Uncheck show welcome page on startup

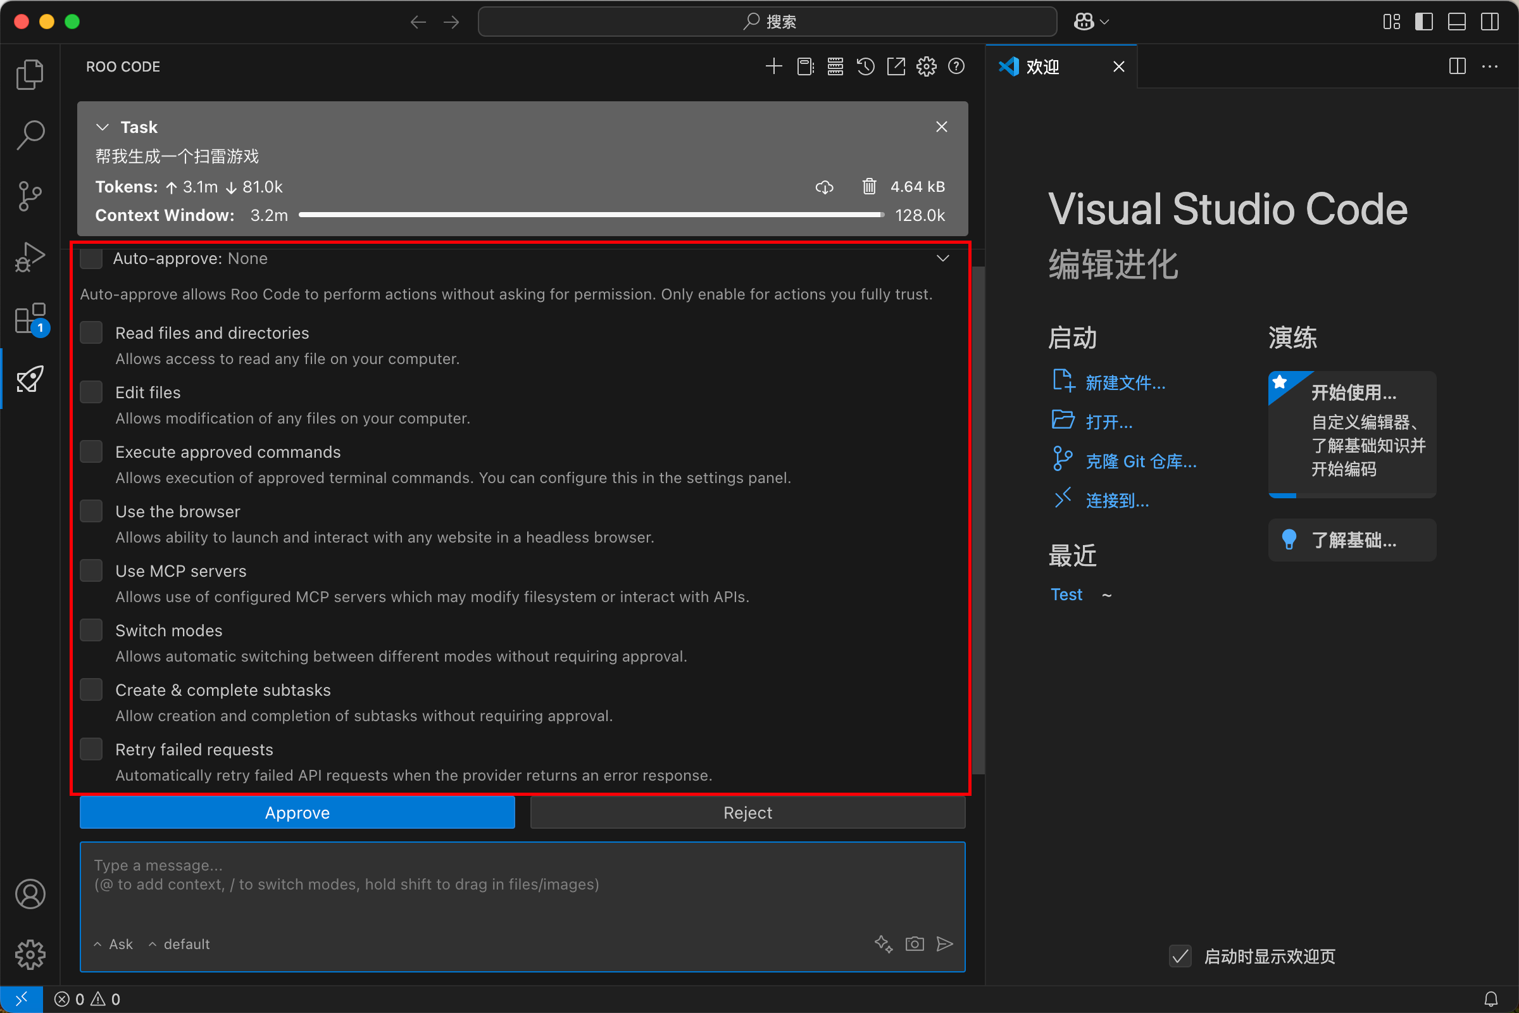pos(1180,956)
